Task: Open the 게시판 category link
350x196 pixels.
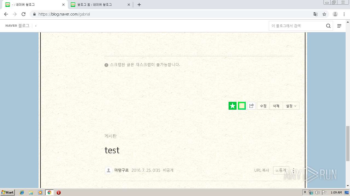Action: coord(110,136)
